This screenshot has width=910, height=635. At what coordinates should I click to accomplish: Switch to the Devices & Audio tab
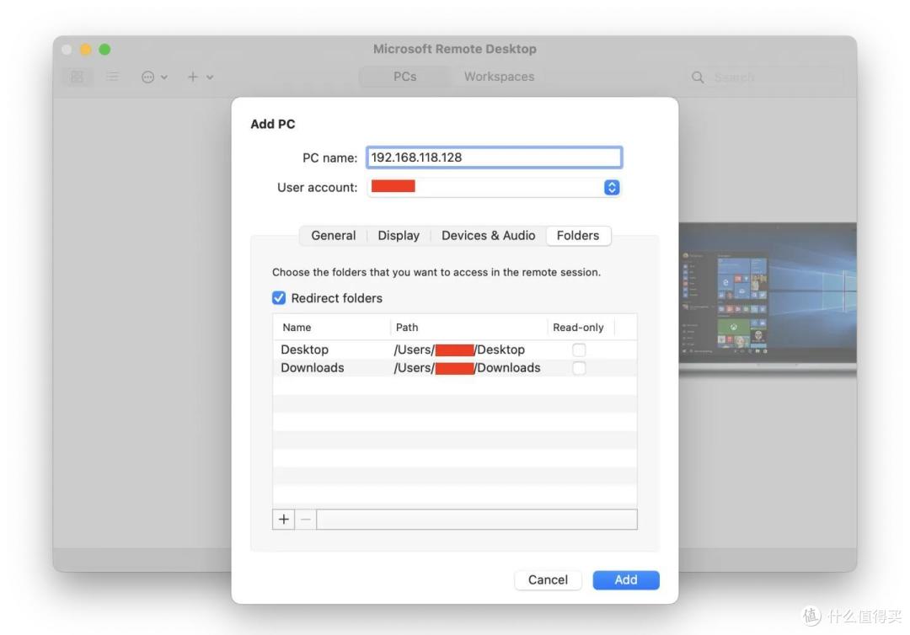coord(488,236)
